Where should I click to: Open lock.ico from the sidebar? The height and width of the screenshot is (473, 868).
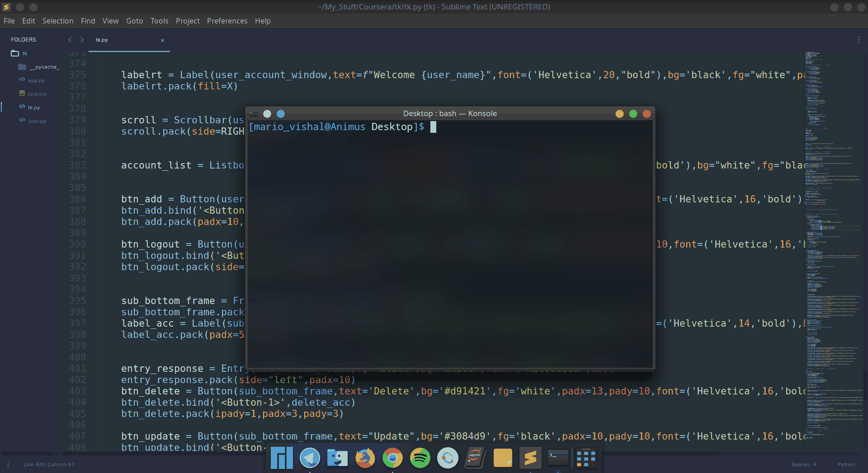37,94
